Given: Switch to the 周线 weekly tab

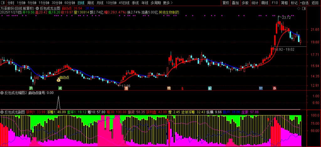Looking at the screenshot, I should [x=90, y=3].
